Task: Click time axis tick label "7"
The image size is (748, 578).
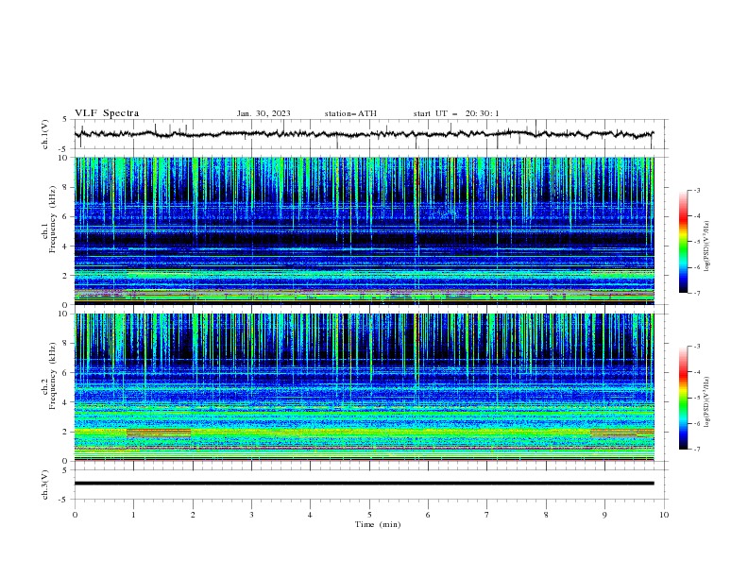Action: click(x=487, y=515)
